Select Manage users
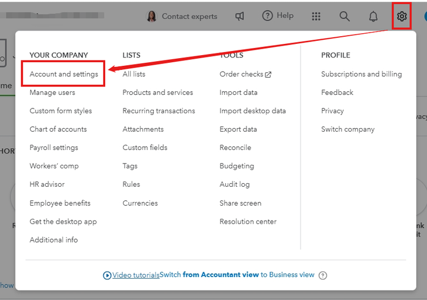The width and height of the screenshot is (427, 300). click(52, 92)
